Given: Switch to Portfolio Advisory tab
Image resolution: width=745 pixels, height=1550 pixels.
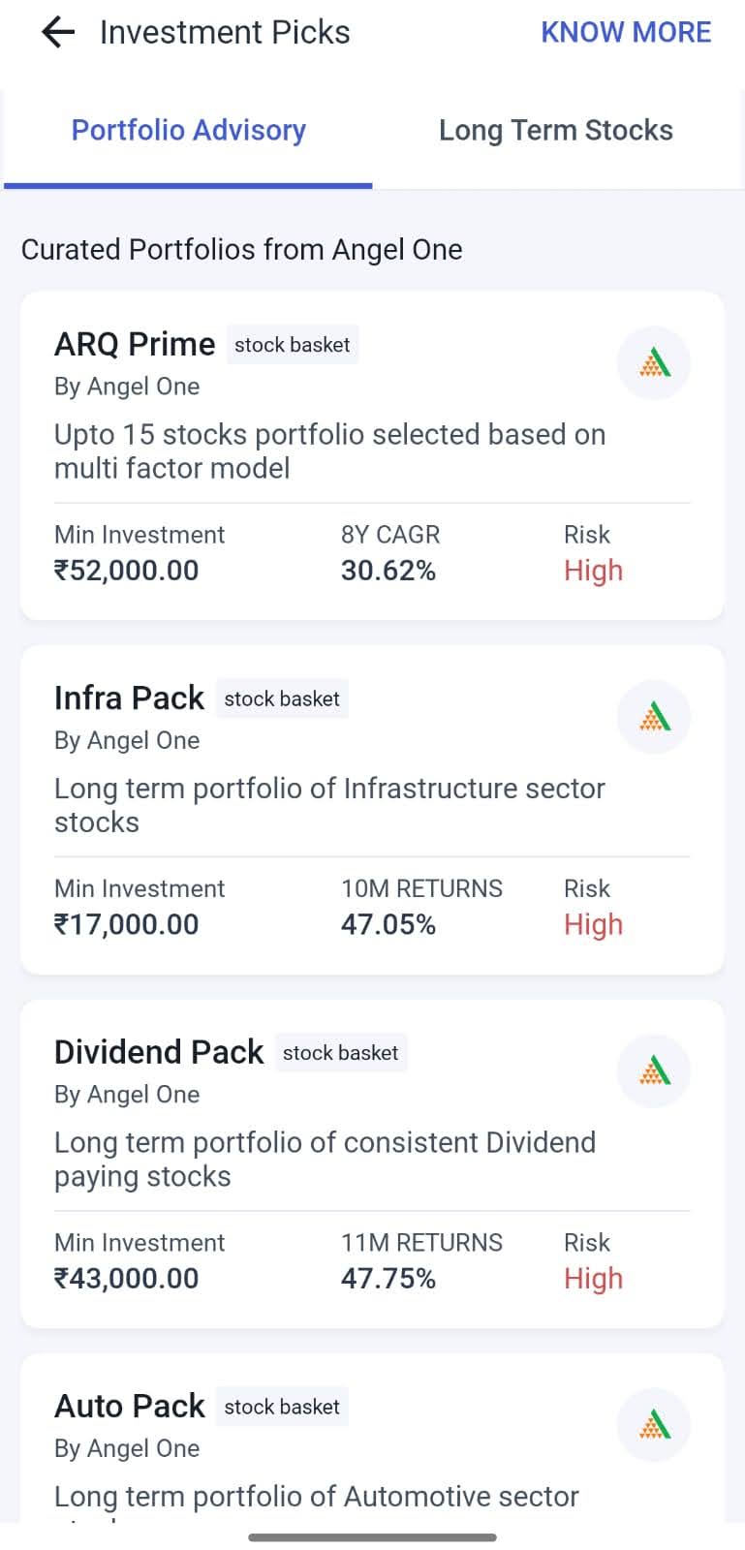Looking at the screenshot, I should (188, 131).
